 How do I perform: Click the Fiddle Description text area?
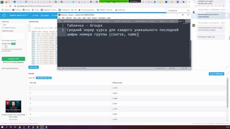pyautogui.click(x=13, y=36)
